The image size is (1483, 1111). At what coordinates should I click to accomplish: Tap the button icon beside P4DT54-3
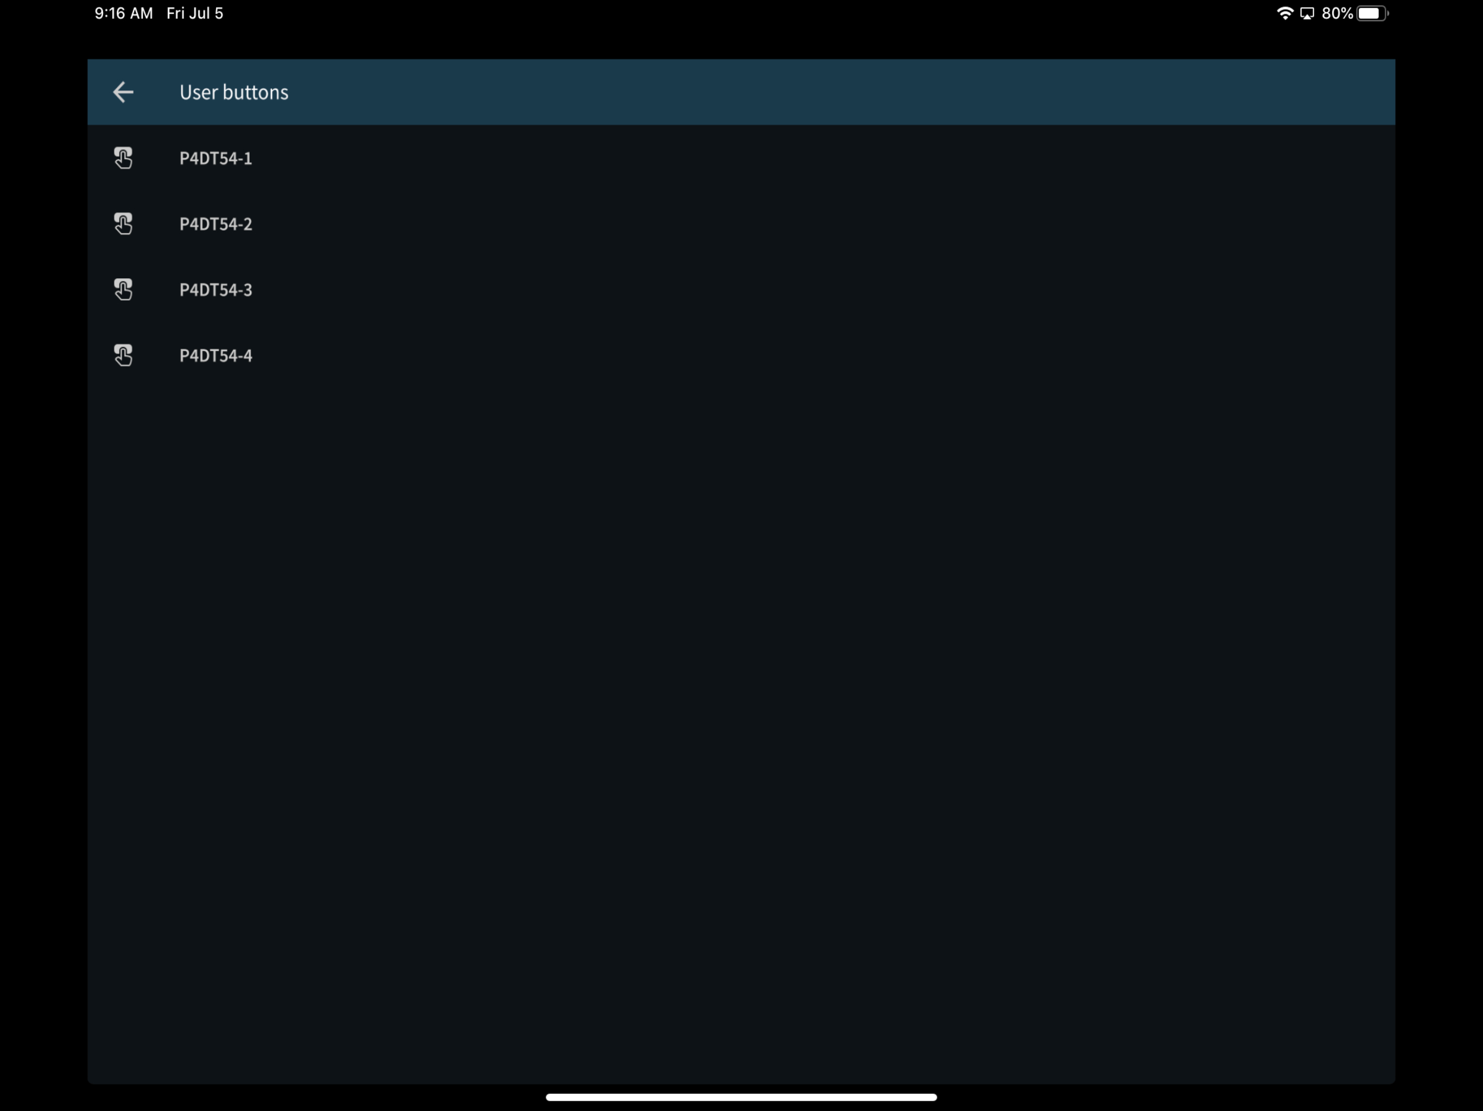123,290
